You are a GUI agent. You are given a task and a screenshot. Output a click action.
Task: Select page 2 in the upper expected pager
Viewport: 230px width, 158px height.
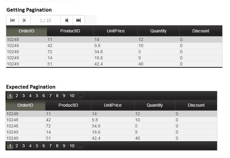[17, 96]
